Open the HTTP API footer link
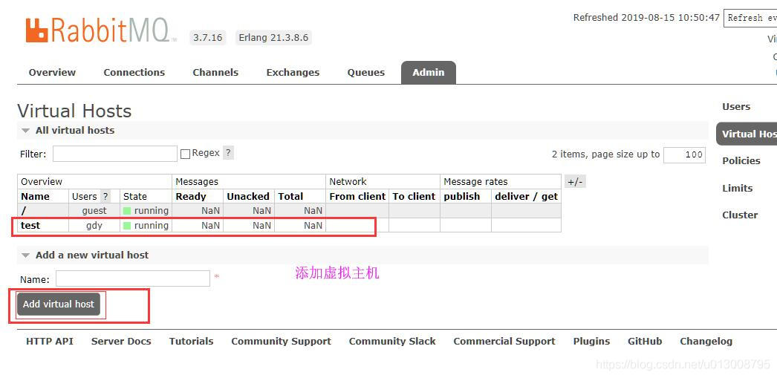The image size is (777, 378). tap(50, 342)
